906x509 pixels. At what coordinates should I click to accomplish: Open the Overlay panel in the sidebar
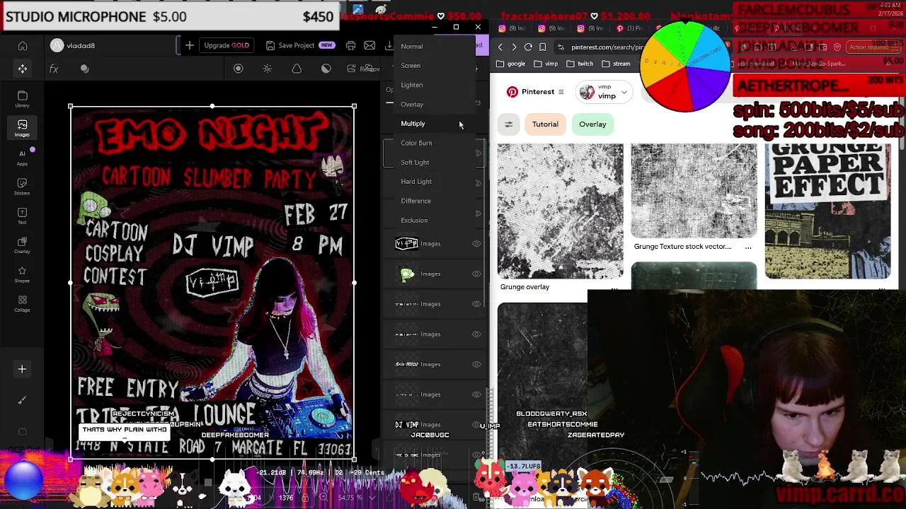(23, 245)
